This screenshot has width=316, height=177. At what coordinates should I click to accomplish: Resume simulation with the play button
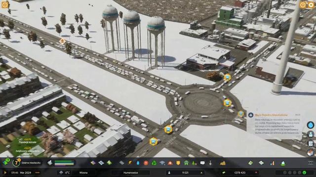[x=5, y=173]
